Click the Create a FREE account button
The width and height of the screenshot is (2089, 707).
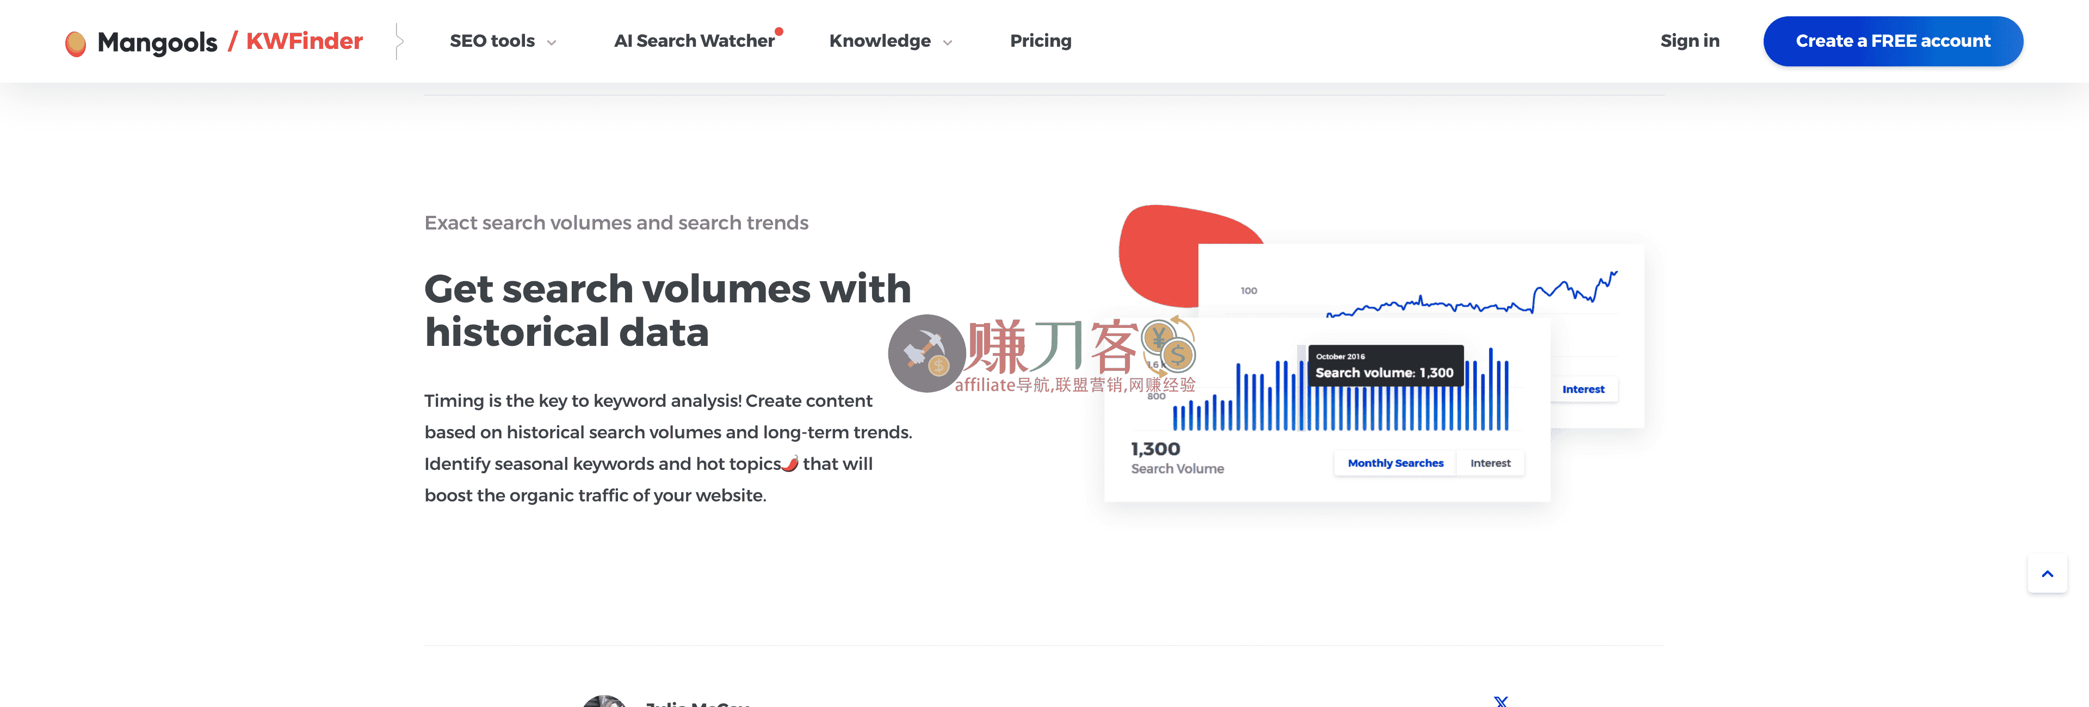tap(1892, 41)
